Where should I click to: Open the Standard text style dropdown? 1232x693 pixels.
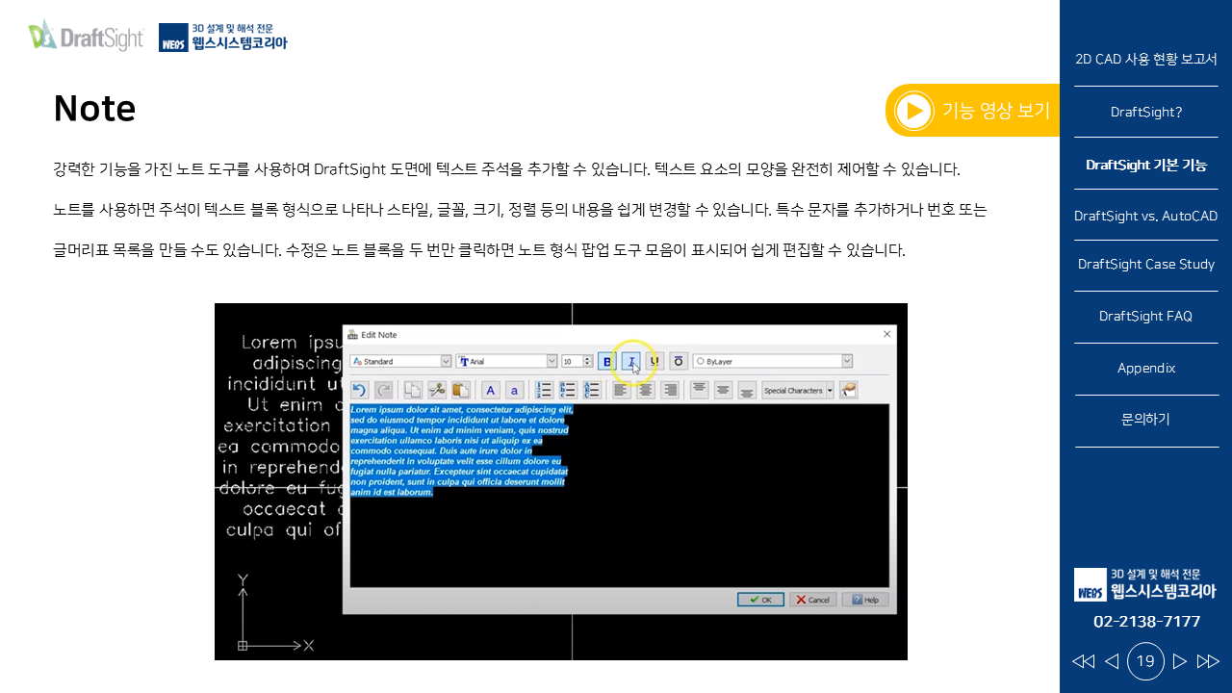(401, 361)
